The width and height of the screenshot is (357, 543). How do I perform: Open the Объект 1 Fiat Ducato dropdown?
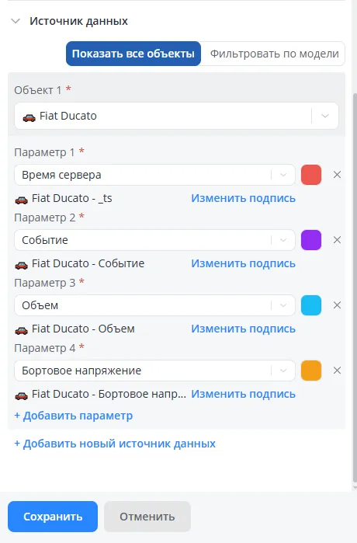(176, 116)
